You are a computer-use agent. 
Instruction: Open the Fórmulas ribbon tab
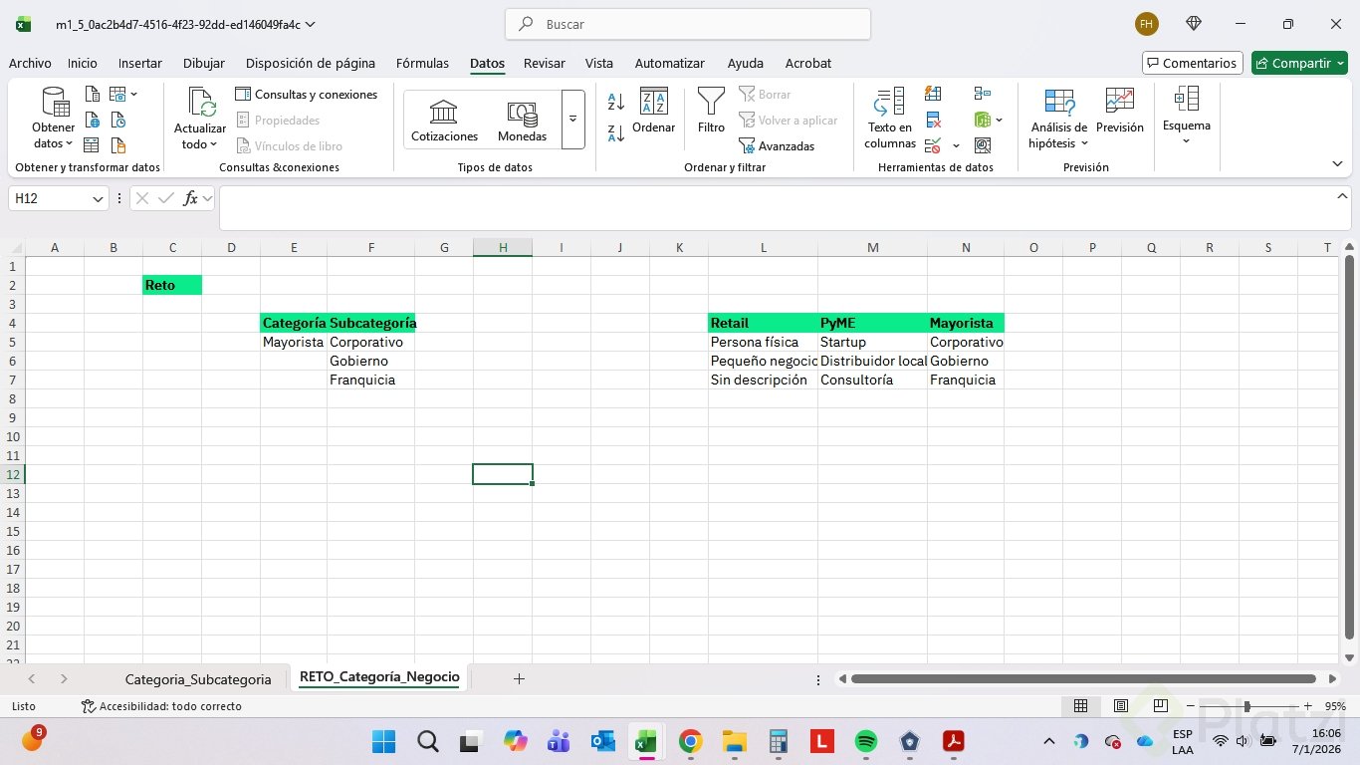pyautogui.click(x=422, y=63)
